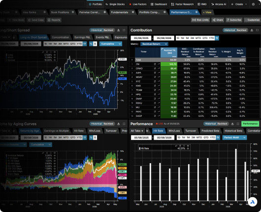The image size is (261, 212).
Task: Open Single Stocks in top navigation
Action: (115, 4)
